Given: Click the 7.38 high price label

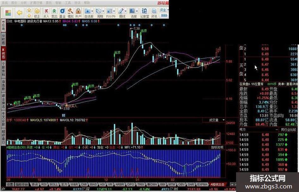Looking at the screenshot, I should coord(137,28).
